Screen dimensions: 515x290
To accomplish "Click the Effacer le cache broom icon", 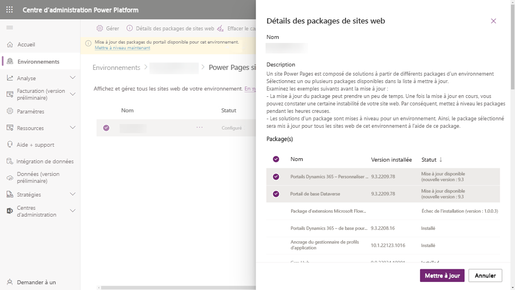I will 220,28.
